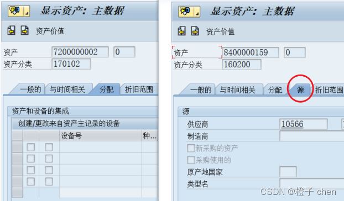Select 分配 tab in left window
344x201 pixels.
(106, 89)
